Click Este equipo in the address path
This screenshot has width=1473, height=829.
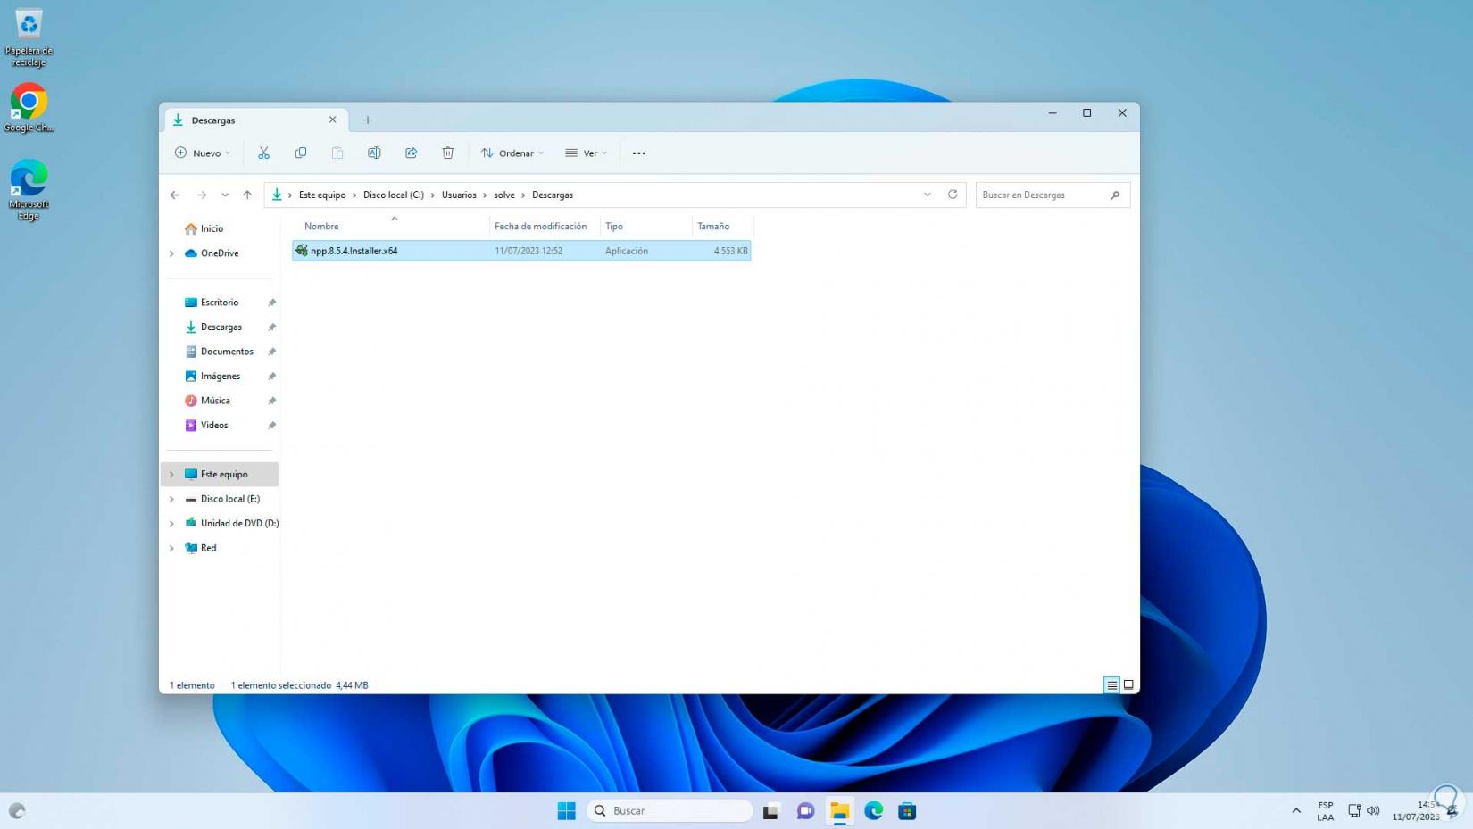click(x=322, y=195)
